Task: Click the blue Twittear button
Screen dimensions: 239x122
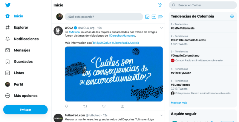Action: (25, 110)
